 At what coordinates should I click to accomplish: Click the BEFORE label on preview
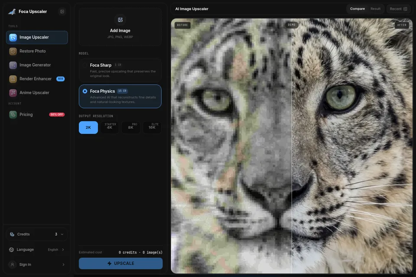pos(182,25)
